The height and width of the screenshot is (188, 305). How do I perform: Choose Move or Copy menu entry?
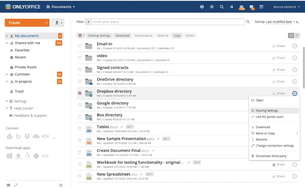[274, 133]
